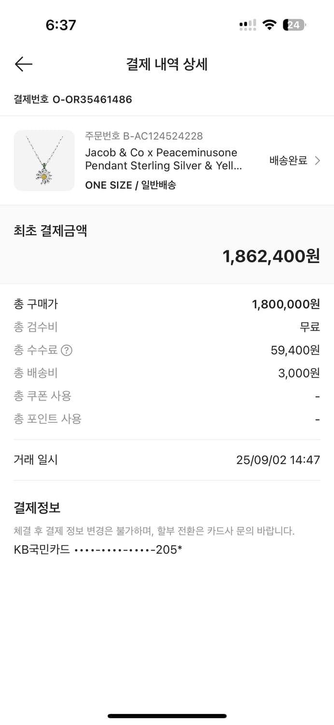Open the 총 수수료 help question mark icon

pos(66,350)
